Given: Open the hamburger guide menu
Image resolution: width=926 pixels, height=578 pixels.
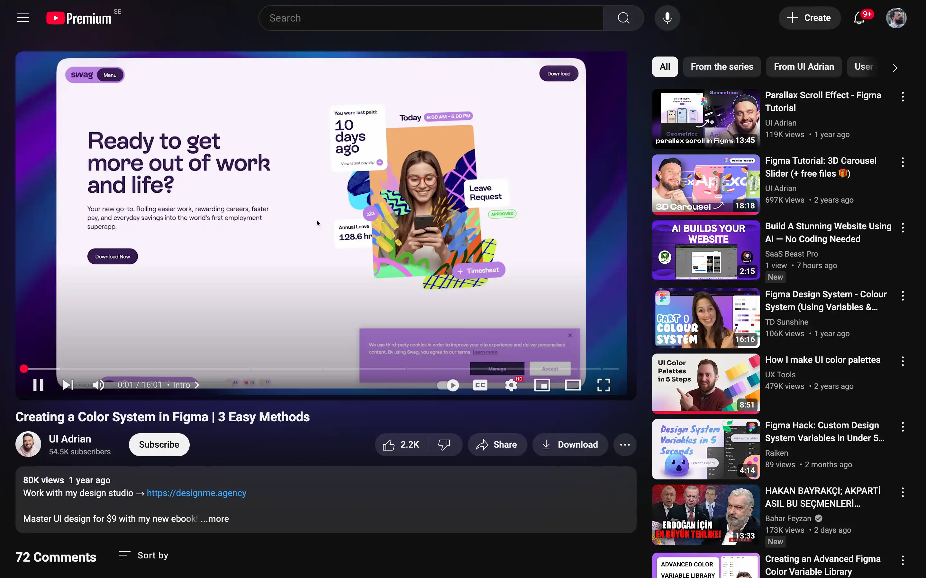Looking at the screenshot, I should 23,18.
